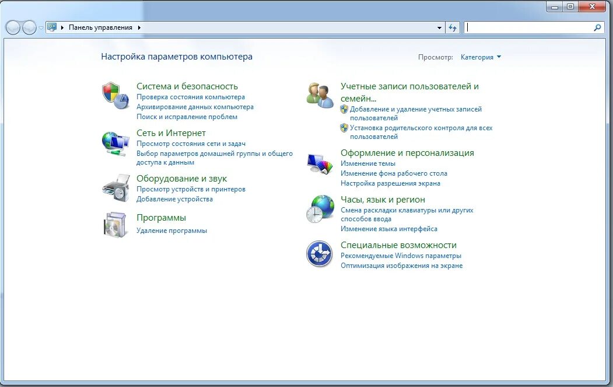This screenshot has height=387, width=613.
Task: Open the Clock, Language and Region globe icon
Action: [x=320, y=209]
